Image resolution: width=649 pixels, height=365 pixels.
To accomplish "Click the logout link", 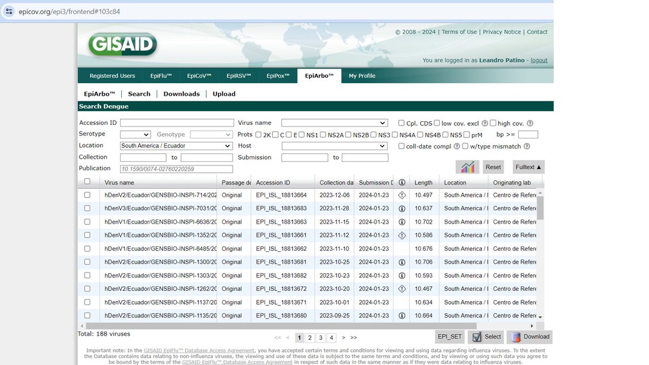I will tap(539, 60).
